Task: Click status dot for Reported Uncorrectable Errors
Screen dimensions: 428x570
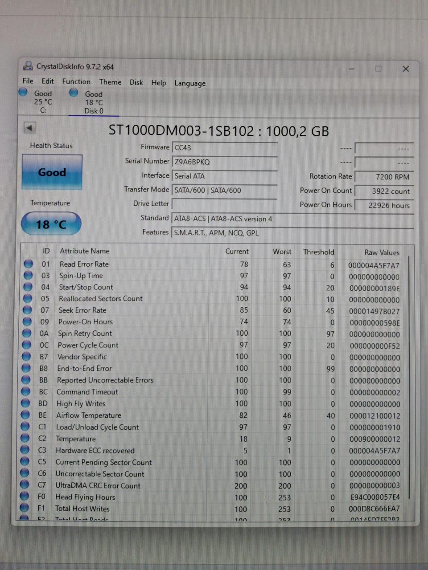Action: click(x=26, y=380)
